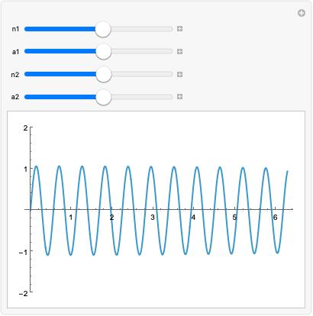Set a1 slider near its maximum
Screen dimensions: 313x316
pyautogui.click(x=170, y=51)
